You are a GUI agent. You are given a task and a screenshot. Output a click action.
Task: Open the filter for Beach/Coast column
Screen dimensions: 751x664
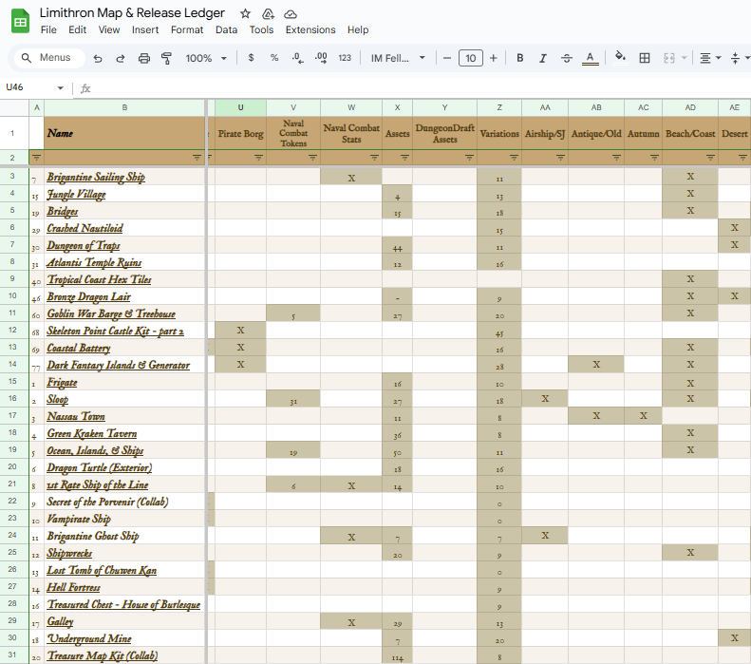710,158
